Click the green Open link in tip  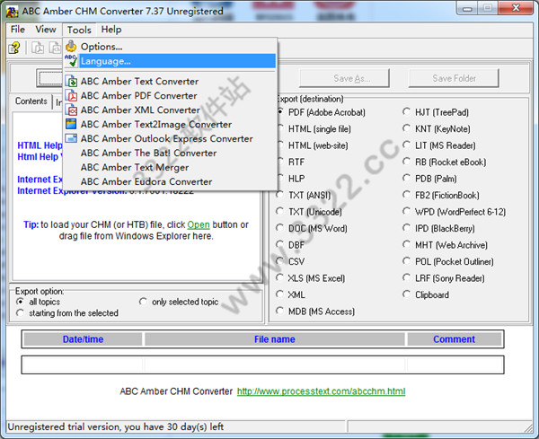[199, 224]
